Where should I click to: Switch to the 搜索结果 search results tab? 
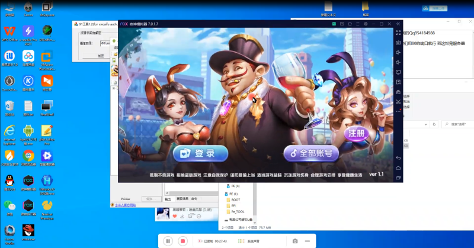pyautogui.click(x=182, y=199)
